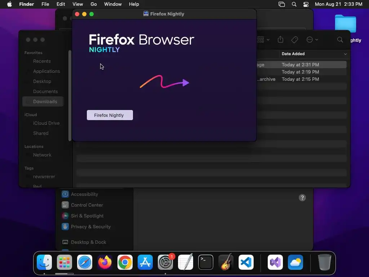The height and width of the screenshot is (277, 369).
Task: Select Desktop in Finder sidebar
Action: (42, 82)
